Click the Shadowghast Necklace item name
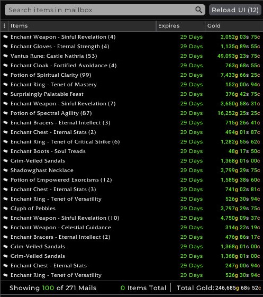Screen dimensions: 263x297 click(42, 170)
